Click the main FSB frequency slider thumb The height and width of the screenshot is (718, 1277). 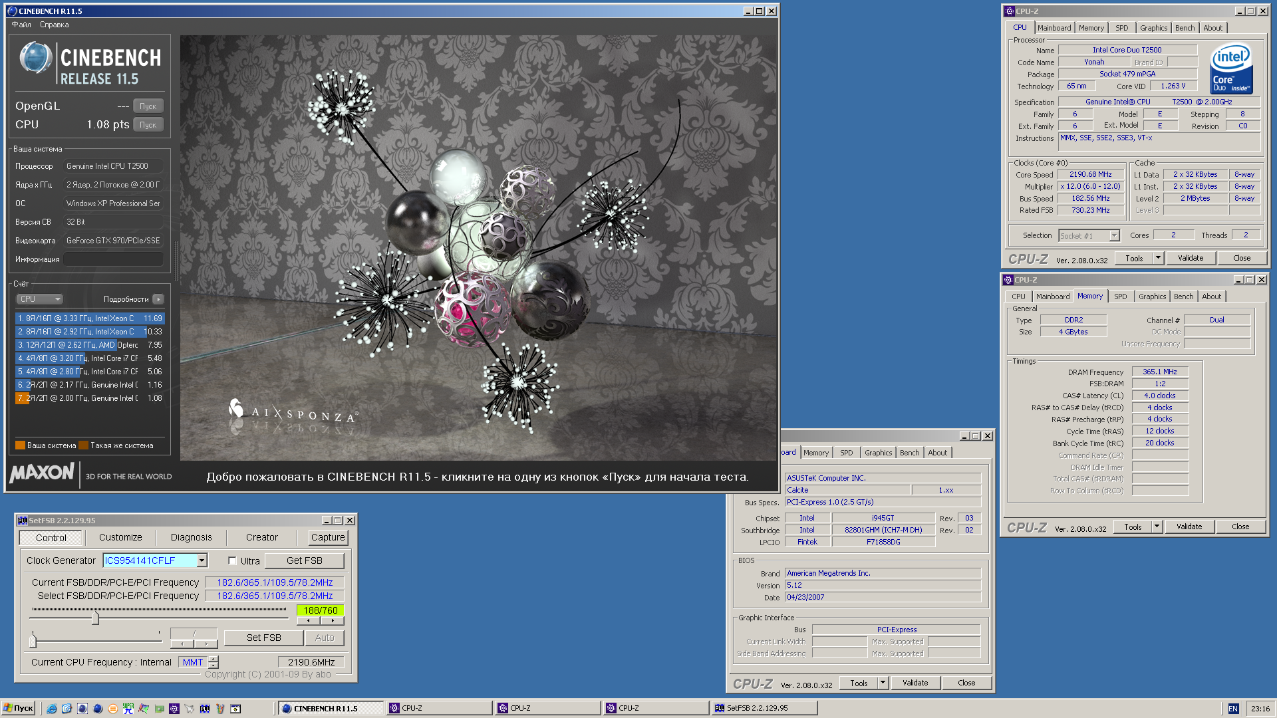pyautogui.click(x=95, y=618)
